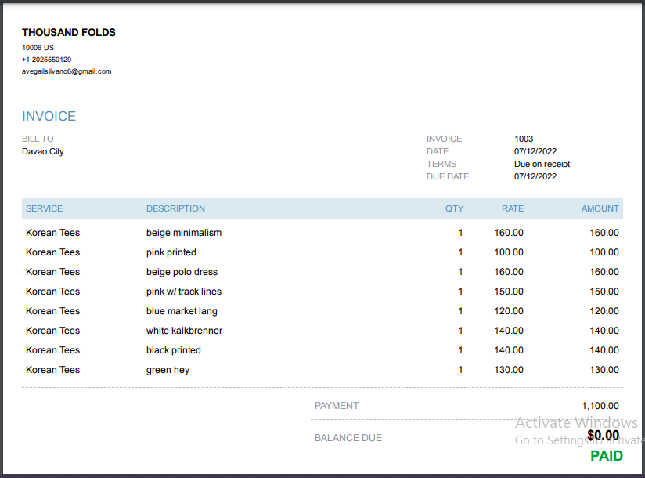Click the blue INVOICE heading
645x478 pixels.
pos(49,116)
